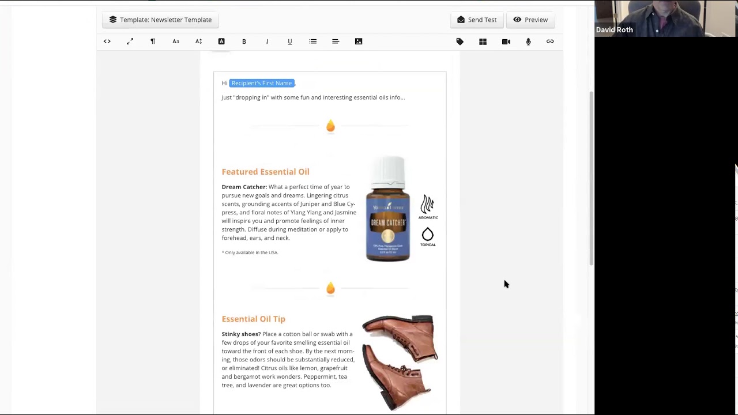Open the font family icon
This screenshot has width=738, height=415.
tap(176, 41)
